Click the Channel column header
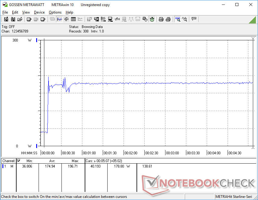258x200 pixels. pyautogui.click(x=9, y=161)
